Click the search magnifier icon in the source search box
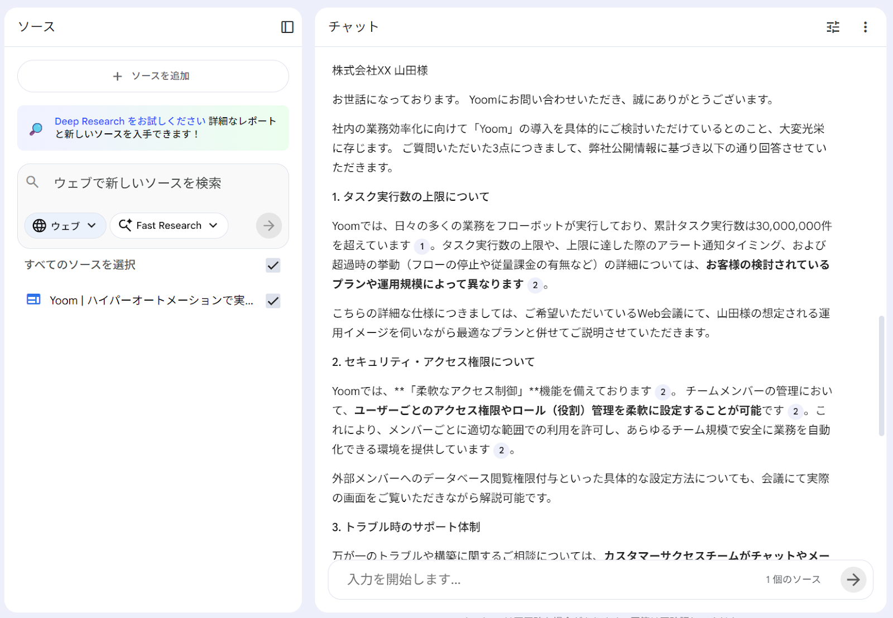This screenshot has height=618, width=893. [33, 182]
